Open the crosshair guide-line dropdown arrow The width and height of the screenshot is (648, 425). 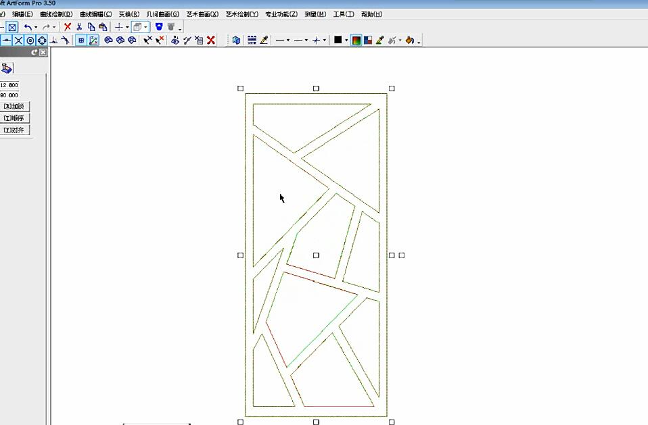[127, 28]
